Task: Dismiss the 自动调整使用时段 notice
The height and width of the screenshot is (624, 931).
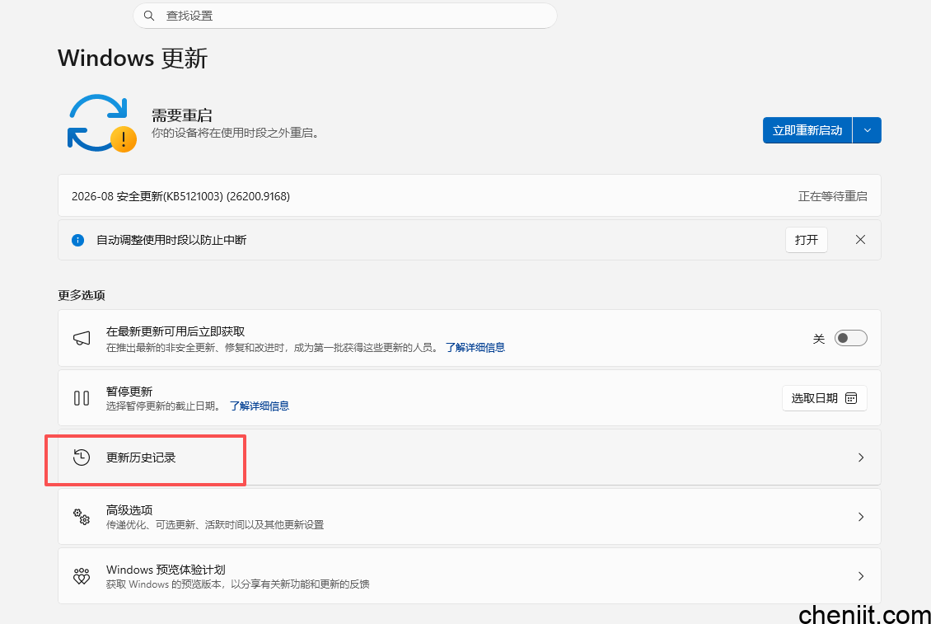Action: (x=860, y=240)
